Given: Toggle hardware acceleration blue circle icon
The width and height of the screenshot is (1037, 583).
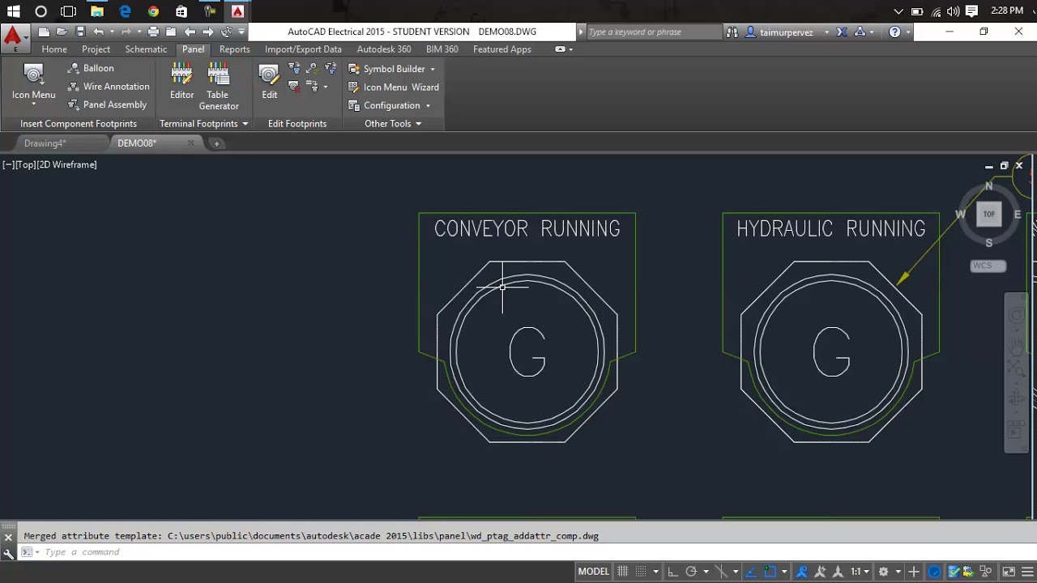Looking at the screenshot, I should point(934,572).
